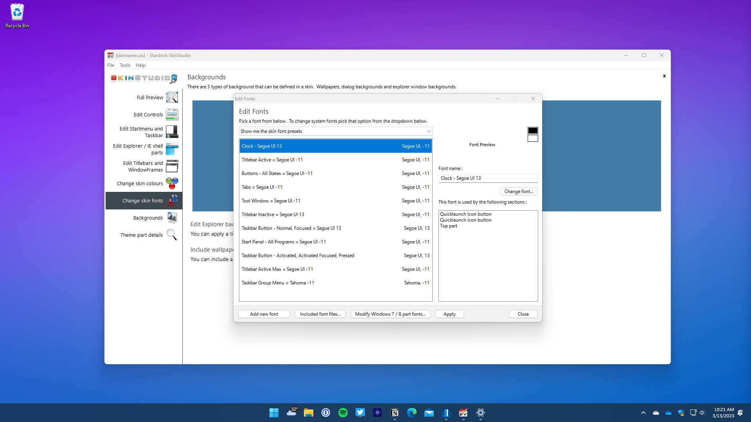This screenshot has height=422, width=751.
Task: Select the Change skin fonts AB icon
Action: tap(172, 200)
